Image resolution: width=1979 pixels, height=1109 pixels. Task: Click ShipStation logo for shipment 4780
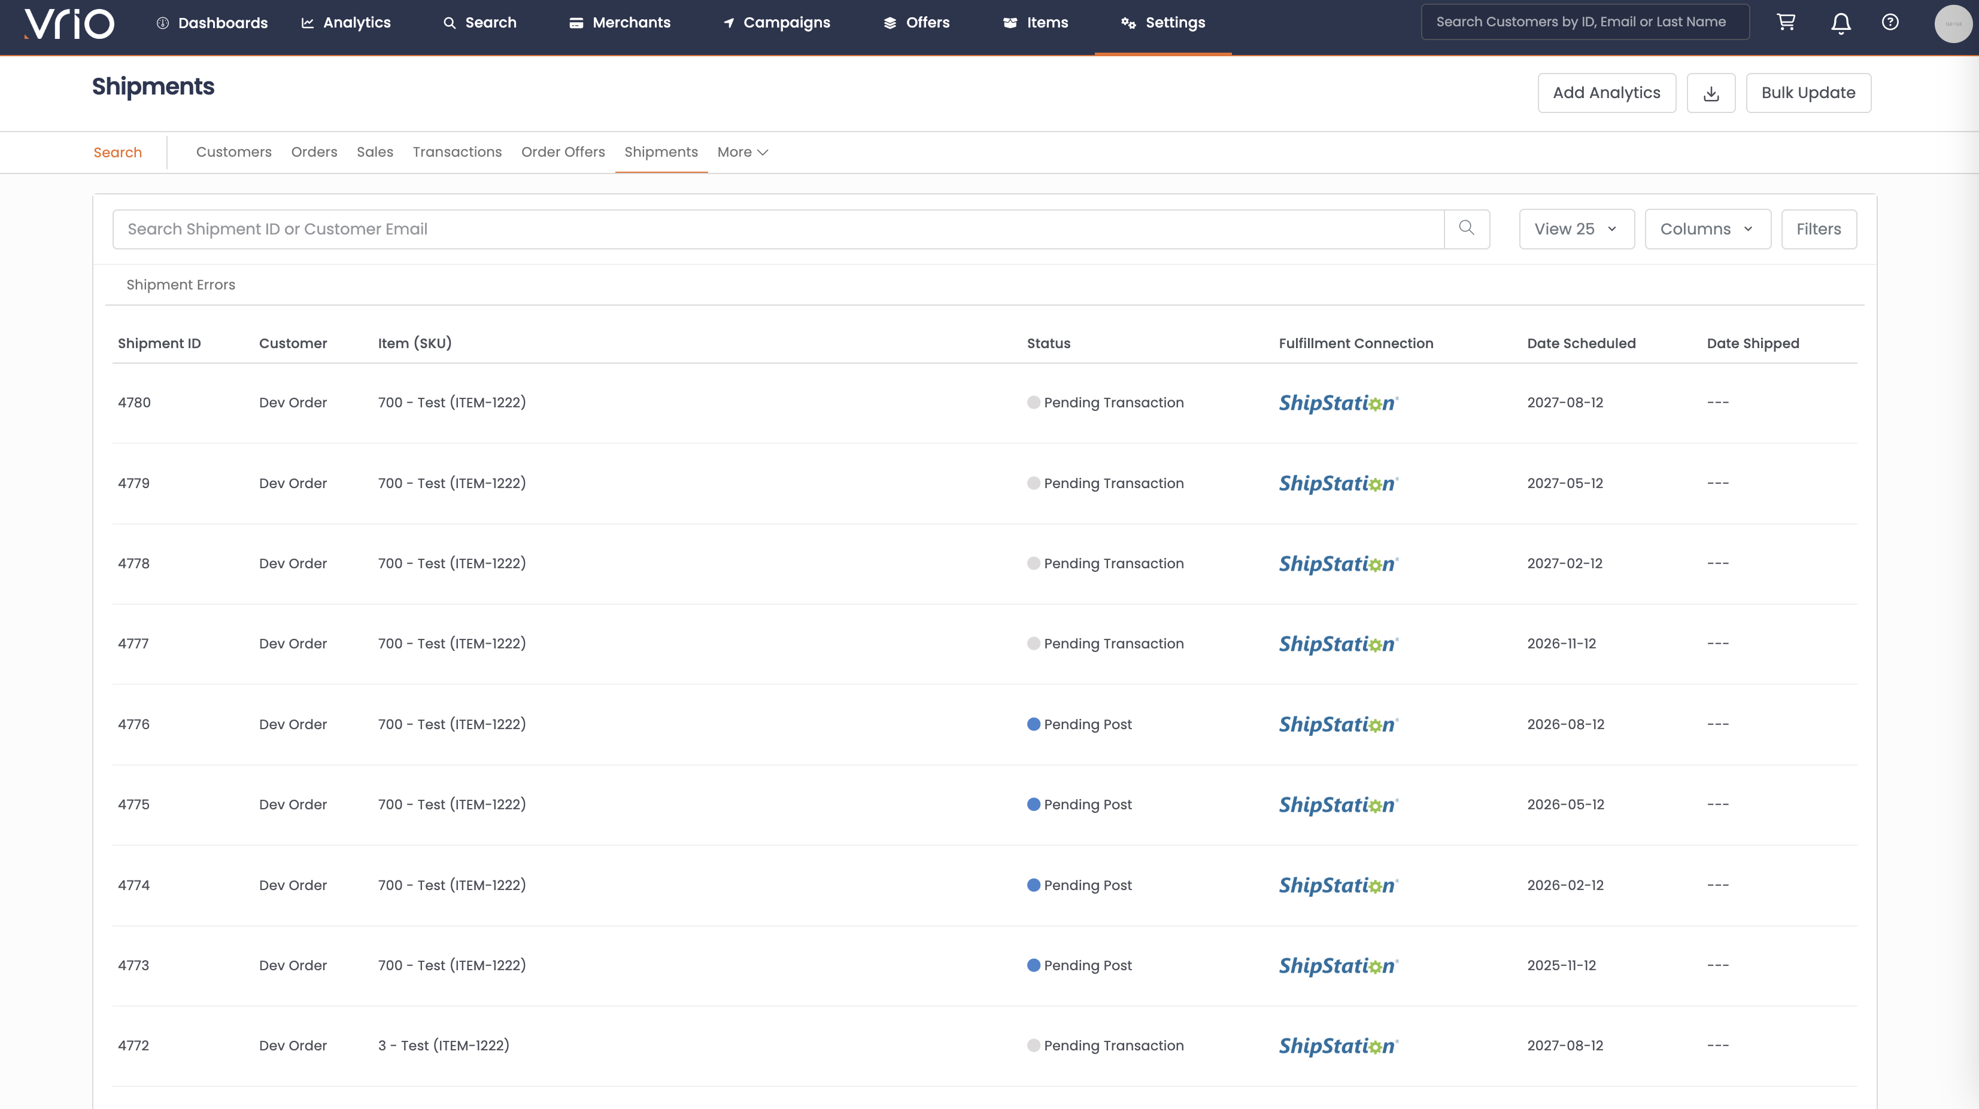1337,403
